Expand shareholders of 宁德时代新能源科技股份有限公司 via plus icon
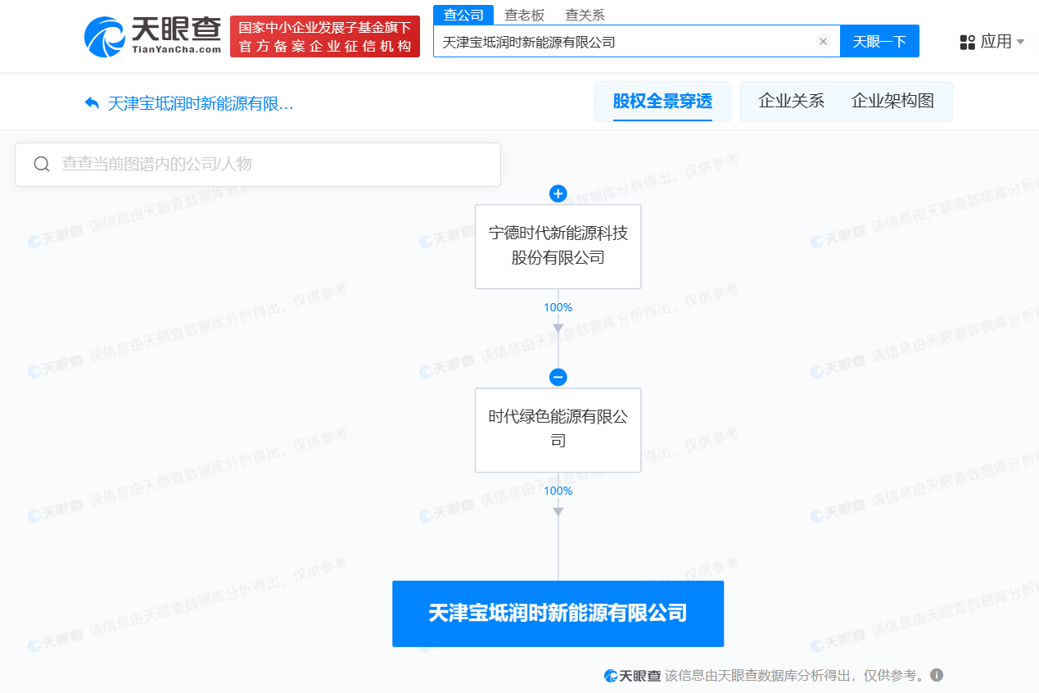This screenshot has height=693, width=1039. [558, 193]
